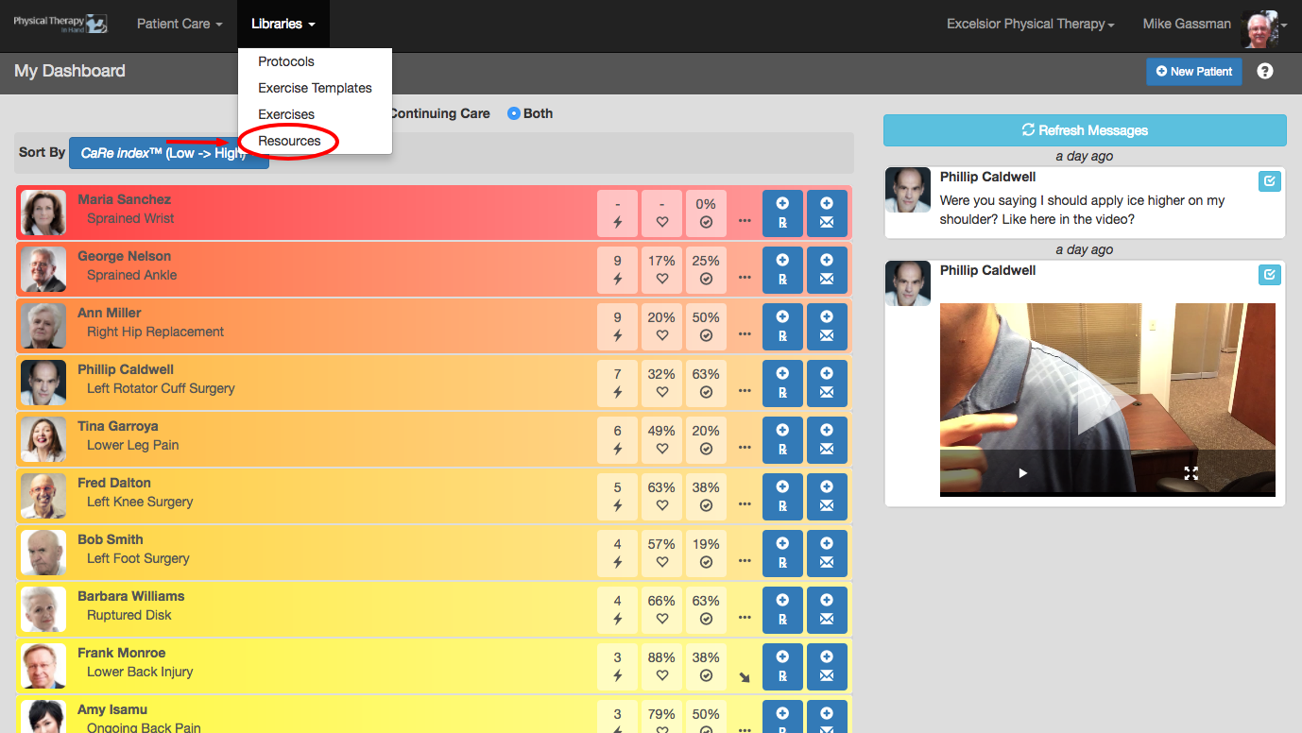Mark Phillip Caldwell's video message as done

click(1270, 275)
